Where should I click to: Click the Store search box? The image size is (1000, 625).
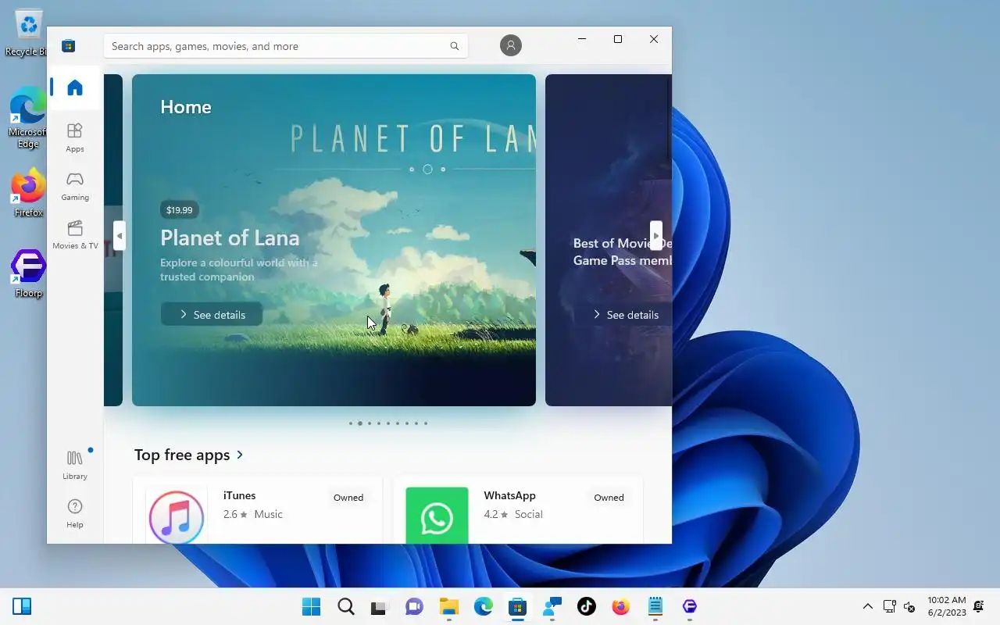tap(286, 46)
